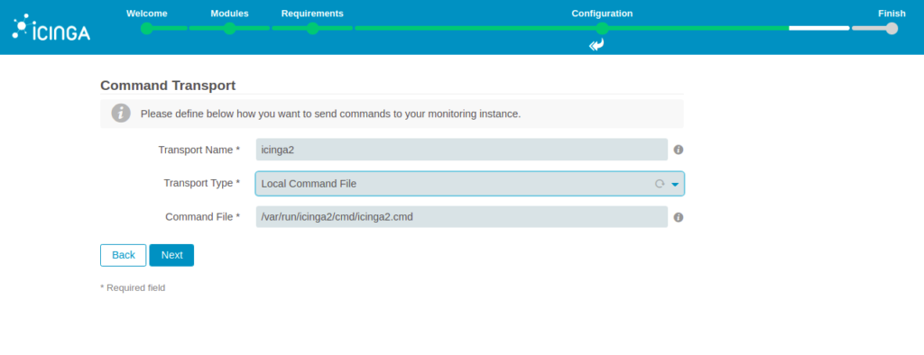Viewport: 924px width, 355px height.
Task: Open the Transport Type dropdown
Action: click(x=469, y=184)
